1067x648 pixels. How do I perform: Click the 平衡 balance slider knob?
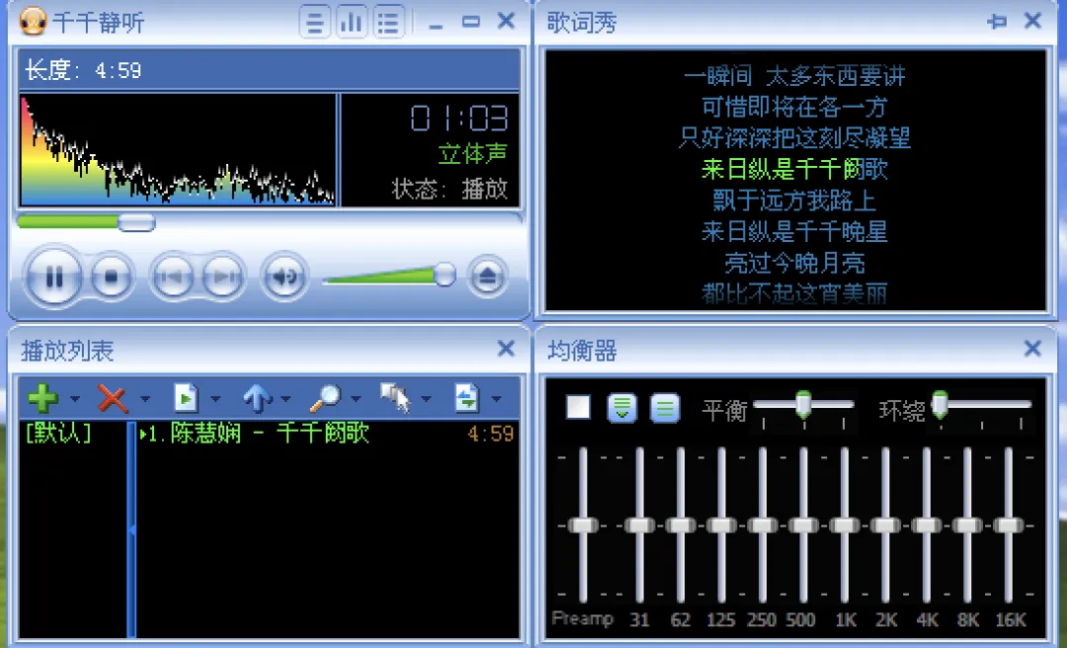click(803, 404)
